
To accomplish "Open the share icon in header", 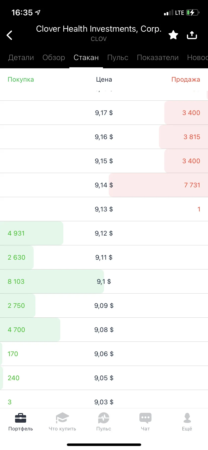I will point(192,35).
